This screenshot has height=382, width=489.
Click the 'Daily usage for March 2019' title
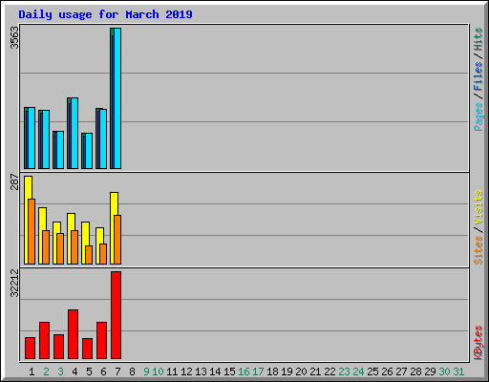pos(105,14)
